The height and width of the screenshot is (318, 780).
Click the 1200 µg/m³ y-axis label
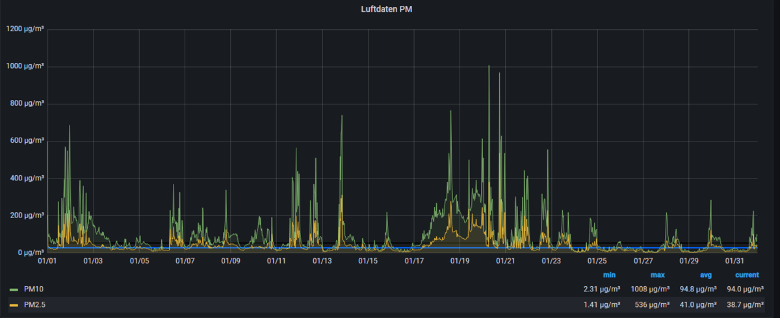(x=23, y=29)
